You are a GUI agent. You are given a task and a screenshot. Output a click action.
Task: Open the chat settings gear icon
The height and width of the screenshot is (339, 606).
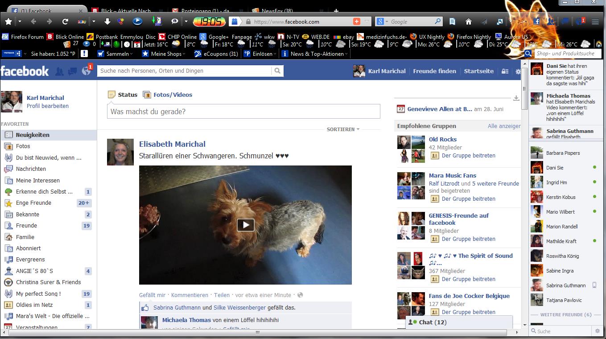(598, 331)
